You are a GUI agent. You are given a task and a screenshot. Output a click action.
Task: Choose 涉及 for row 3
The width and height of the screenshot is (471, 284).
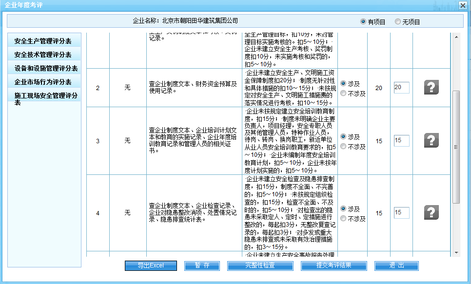(x=343, y=137)
